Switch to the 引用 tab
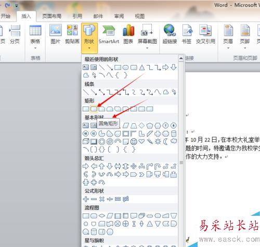This screenshot has width=260, height=247. point(77,16)
